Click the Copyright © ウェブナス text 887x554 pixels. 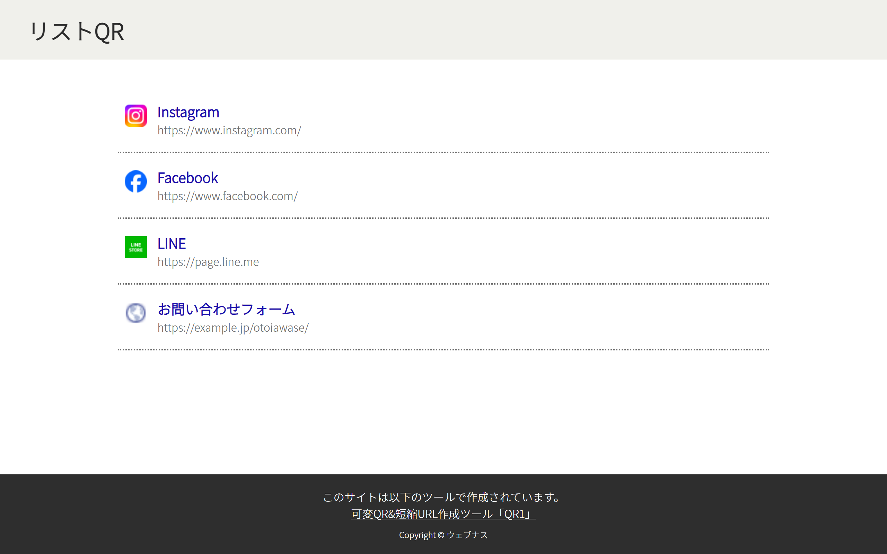tap(443, 535)
